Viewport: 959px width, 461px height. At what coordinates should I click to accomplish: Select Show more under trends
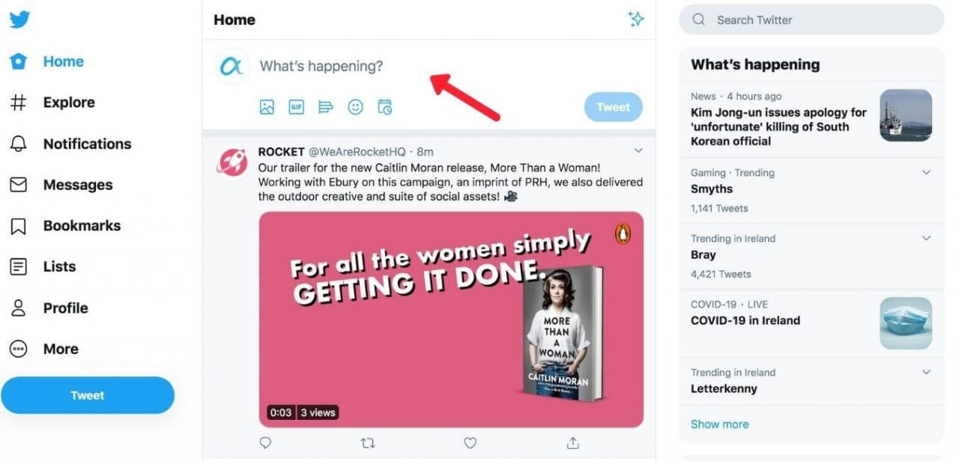[x=719, y=424]
